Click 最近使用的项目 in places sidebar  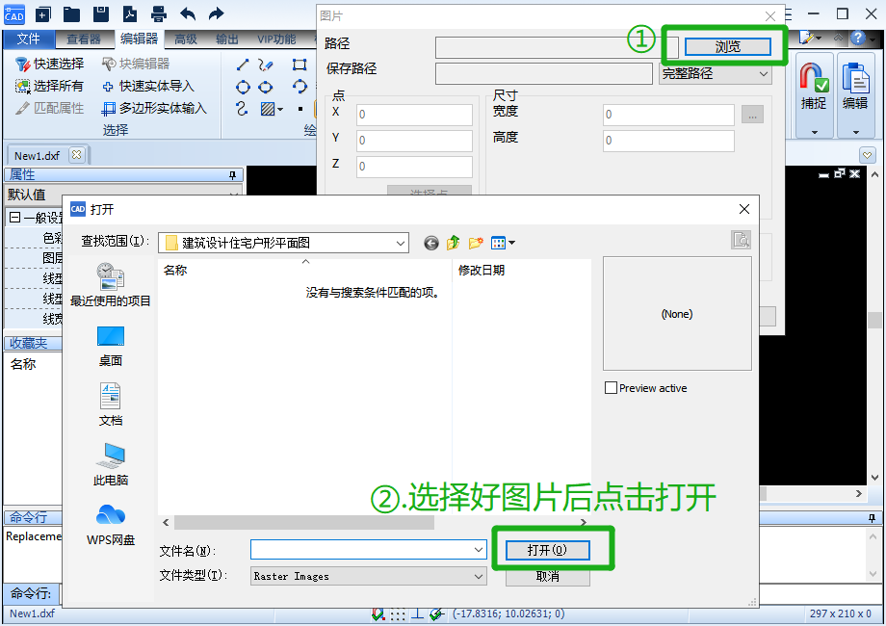coord(110,285)
